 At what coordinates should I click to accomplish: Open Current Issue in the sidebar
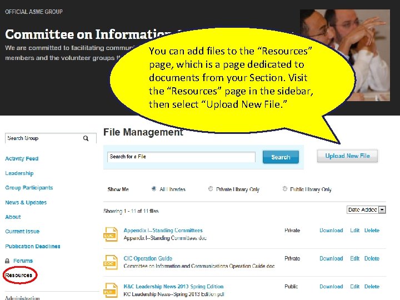coord(22,231)
